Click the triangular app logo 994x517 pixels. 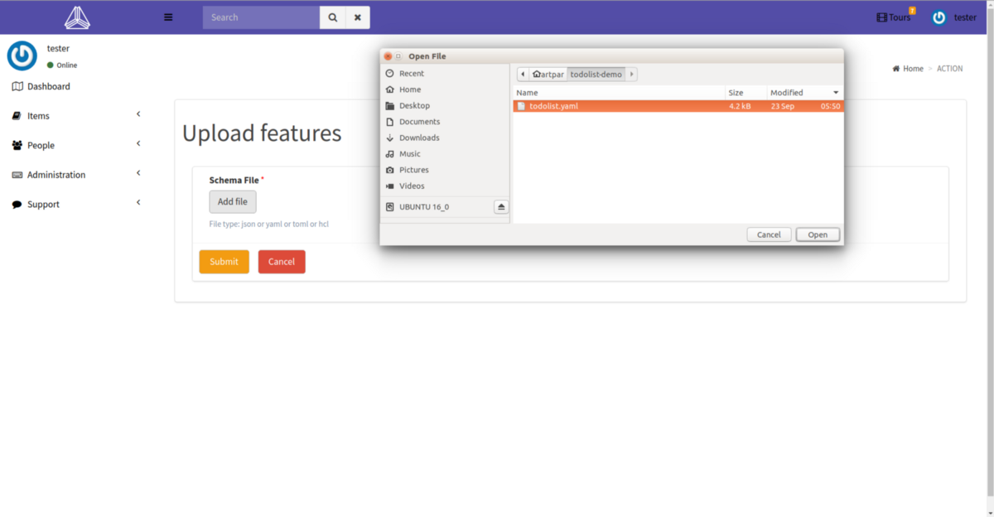coord(77,17)
